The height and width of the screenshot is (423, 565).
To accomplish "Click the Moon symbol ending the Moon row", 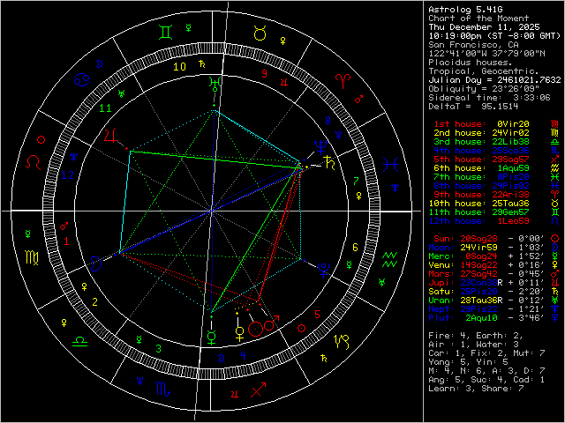I will click(555, 248).
